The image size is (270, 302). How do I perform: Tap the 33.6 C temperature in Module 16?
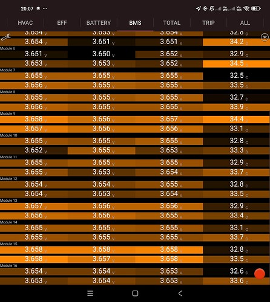[237, 281]
